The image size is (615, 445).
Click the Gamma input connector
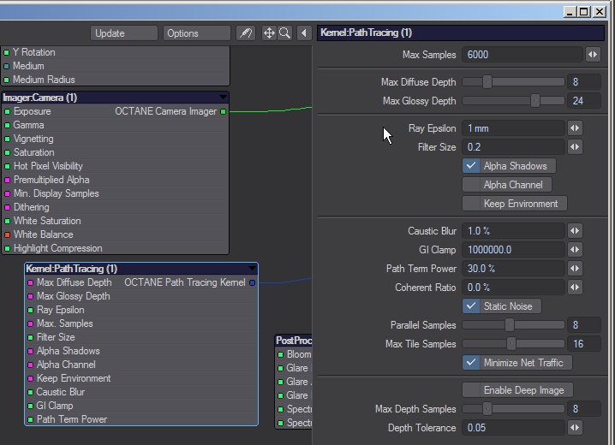(8, 125)
